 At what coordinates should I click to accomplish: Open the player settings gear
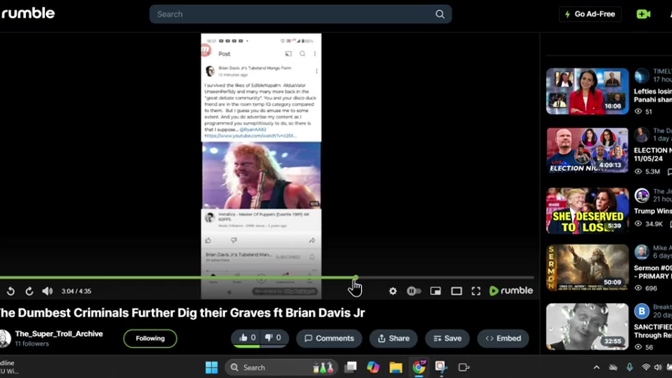click(x=393, y=291)
